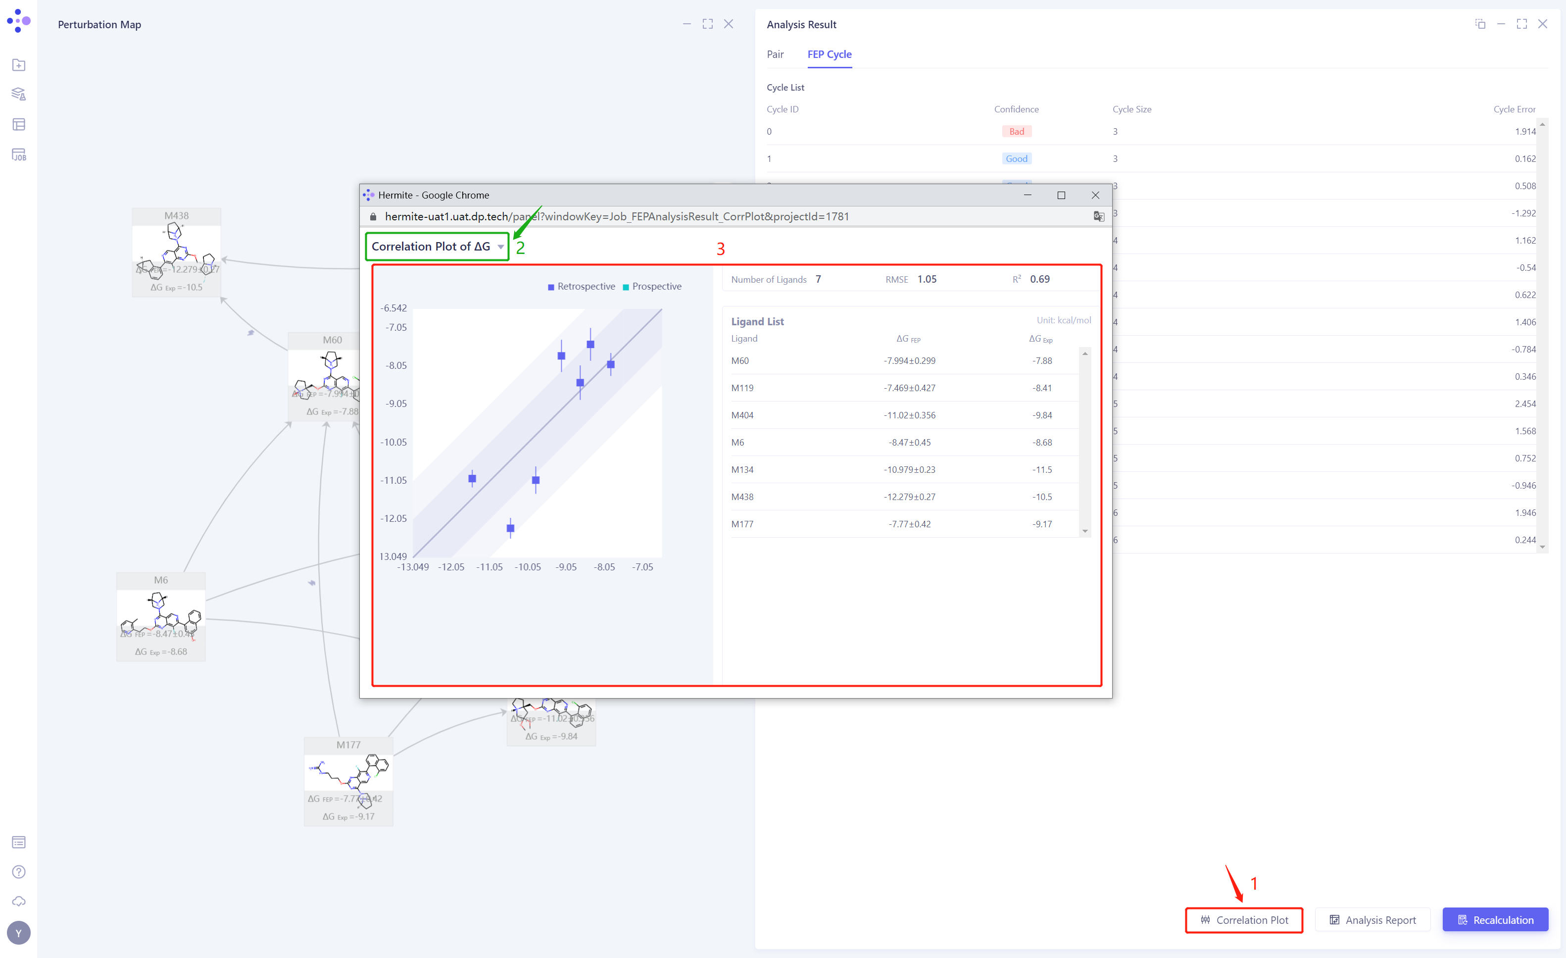The image size is (1566, 958).
Task: Click the user avatar Y at sidebar bottom
Action: click(18, 933)
